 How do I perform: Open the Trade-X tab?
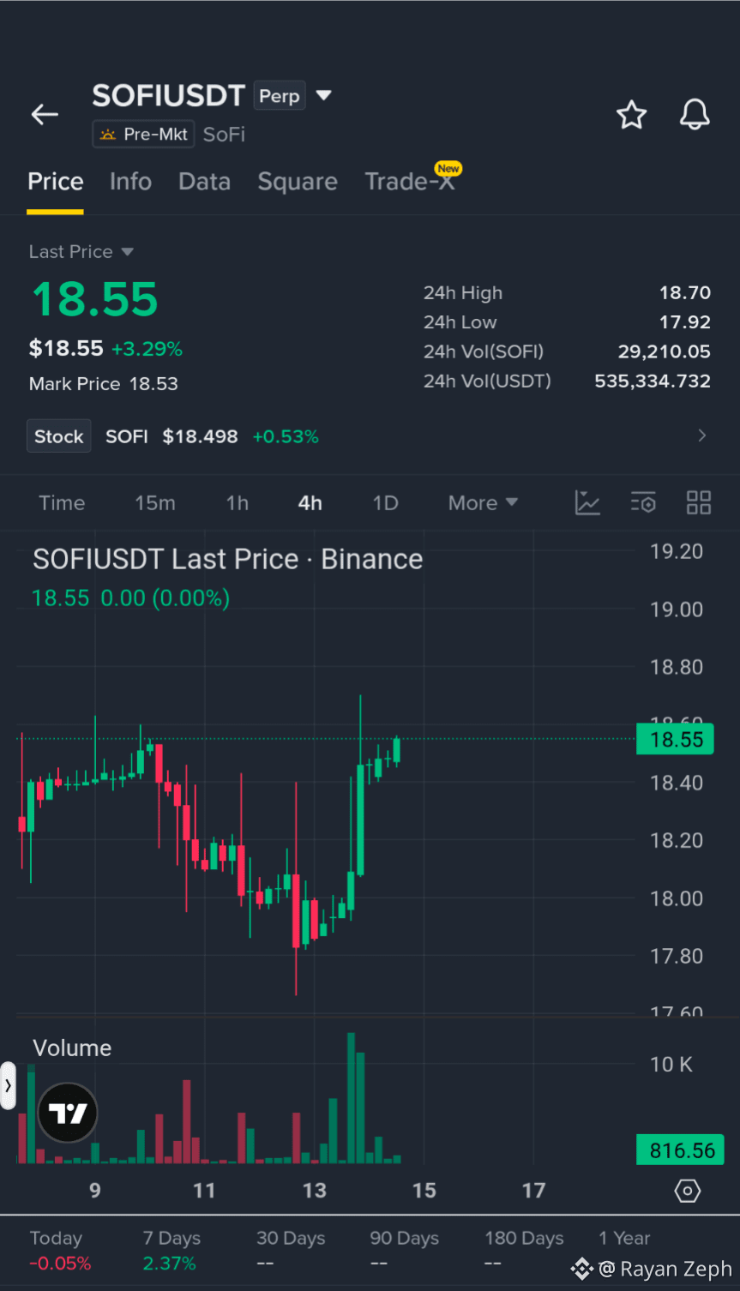click(410, 182)
